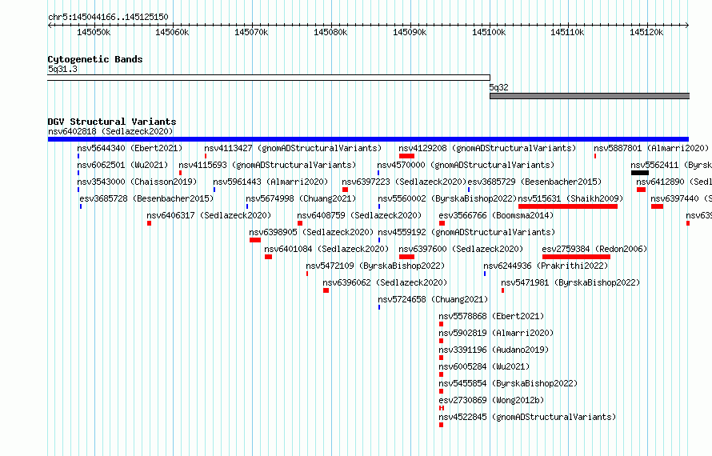Open variant nsv5674998 (Chuang2021)

point(301,198)
